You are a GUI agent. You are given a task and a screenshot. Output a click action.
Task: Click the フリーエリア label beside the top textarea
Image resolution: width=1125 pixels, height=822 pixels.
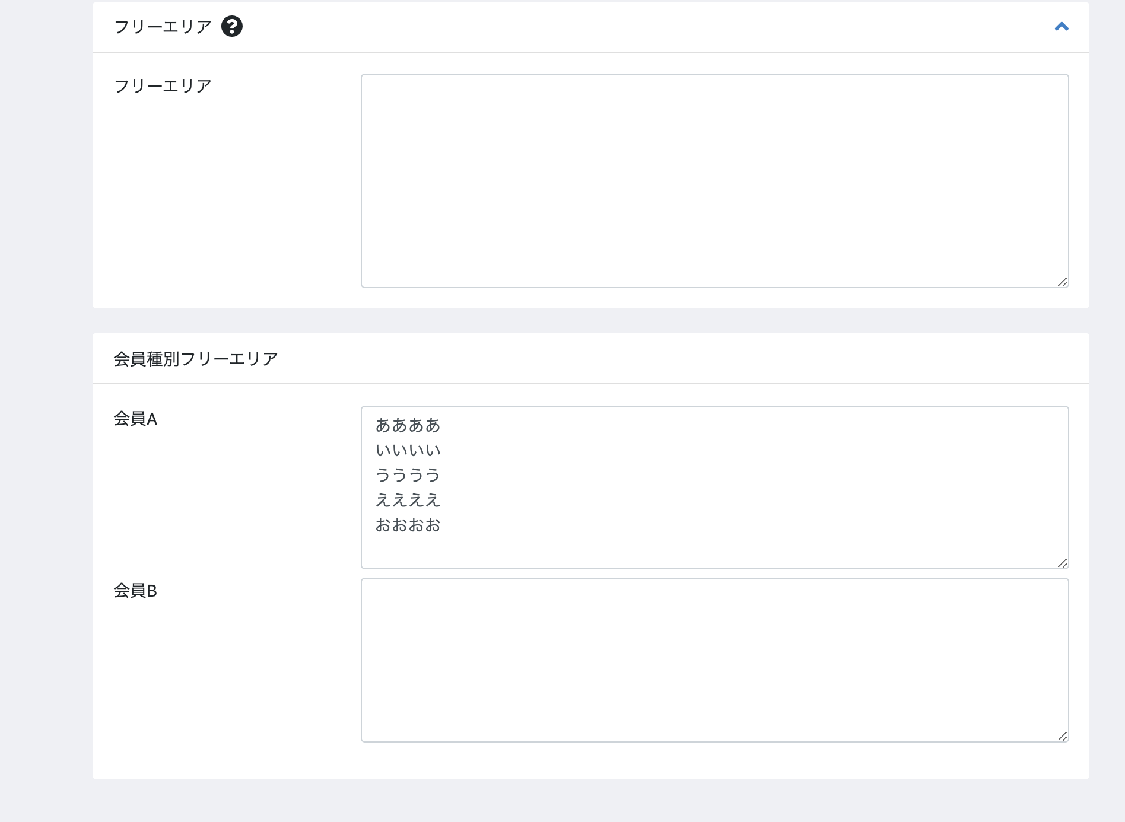coord(163,86)
